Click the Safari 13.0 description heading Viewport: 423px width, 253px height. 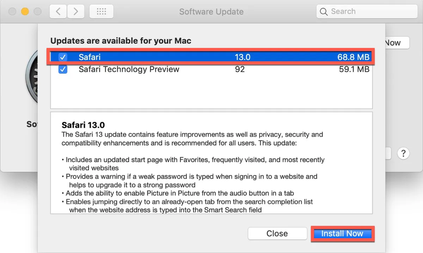83,125
